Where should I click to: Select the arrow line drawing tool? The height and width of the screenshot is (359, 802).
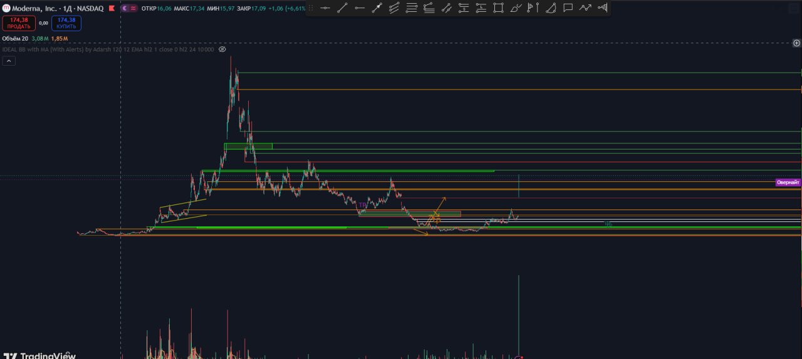click(377, 8)
